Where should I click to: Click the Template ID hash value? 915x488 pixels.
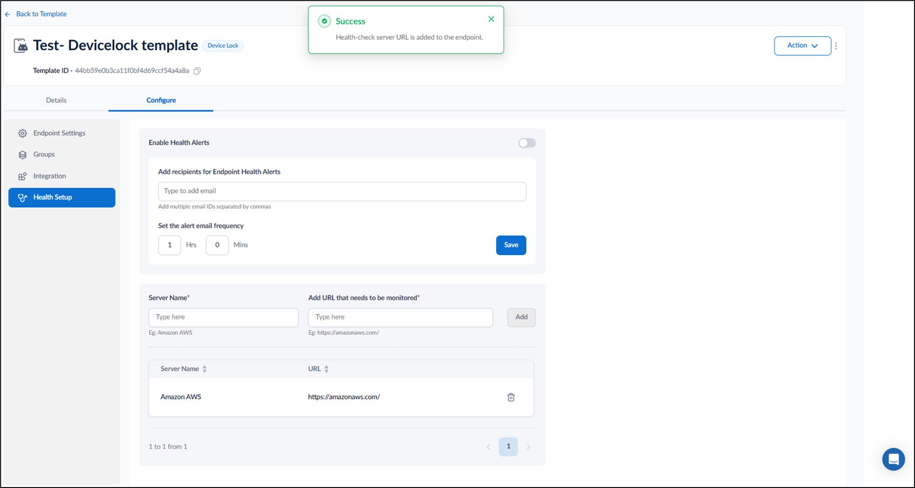[x=132, y=71]
